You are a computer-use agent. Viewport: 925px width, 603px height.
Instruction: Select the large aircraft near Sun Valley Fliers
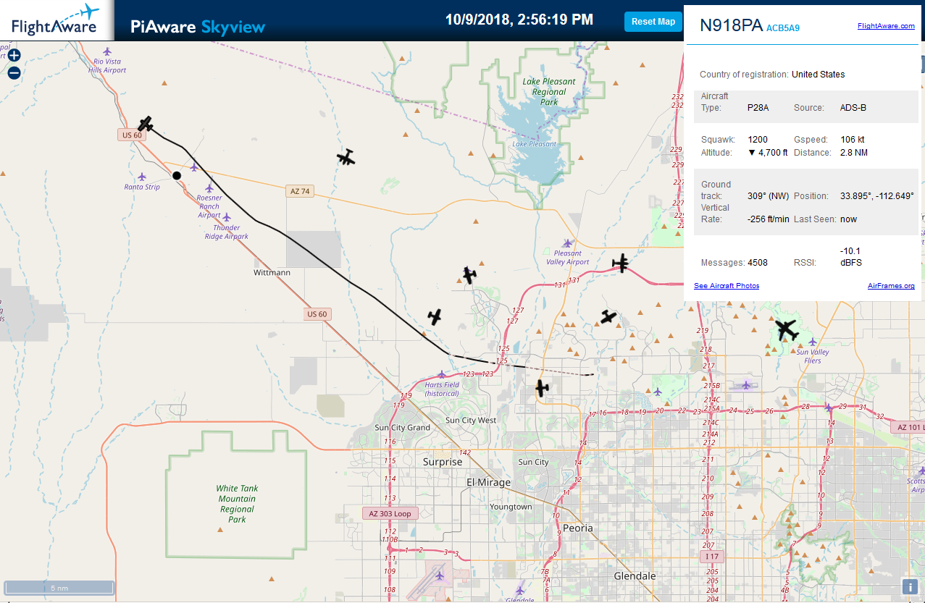coord(786,329)
